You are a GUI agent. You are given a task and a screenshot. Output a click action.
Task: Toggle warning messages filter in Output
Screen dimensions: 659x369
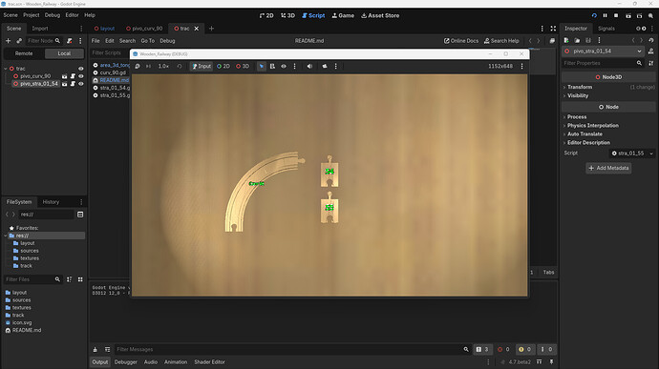click(525, 349)
